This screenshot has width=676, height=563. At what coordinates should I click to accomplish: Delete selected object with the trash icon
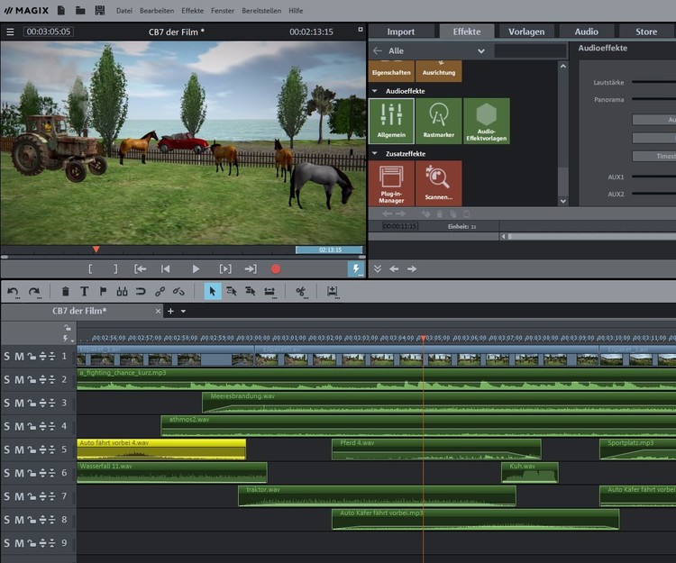point(66,292)
